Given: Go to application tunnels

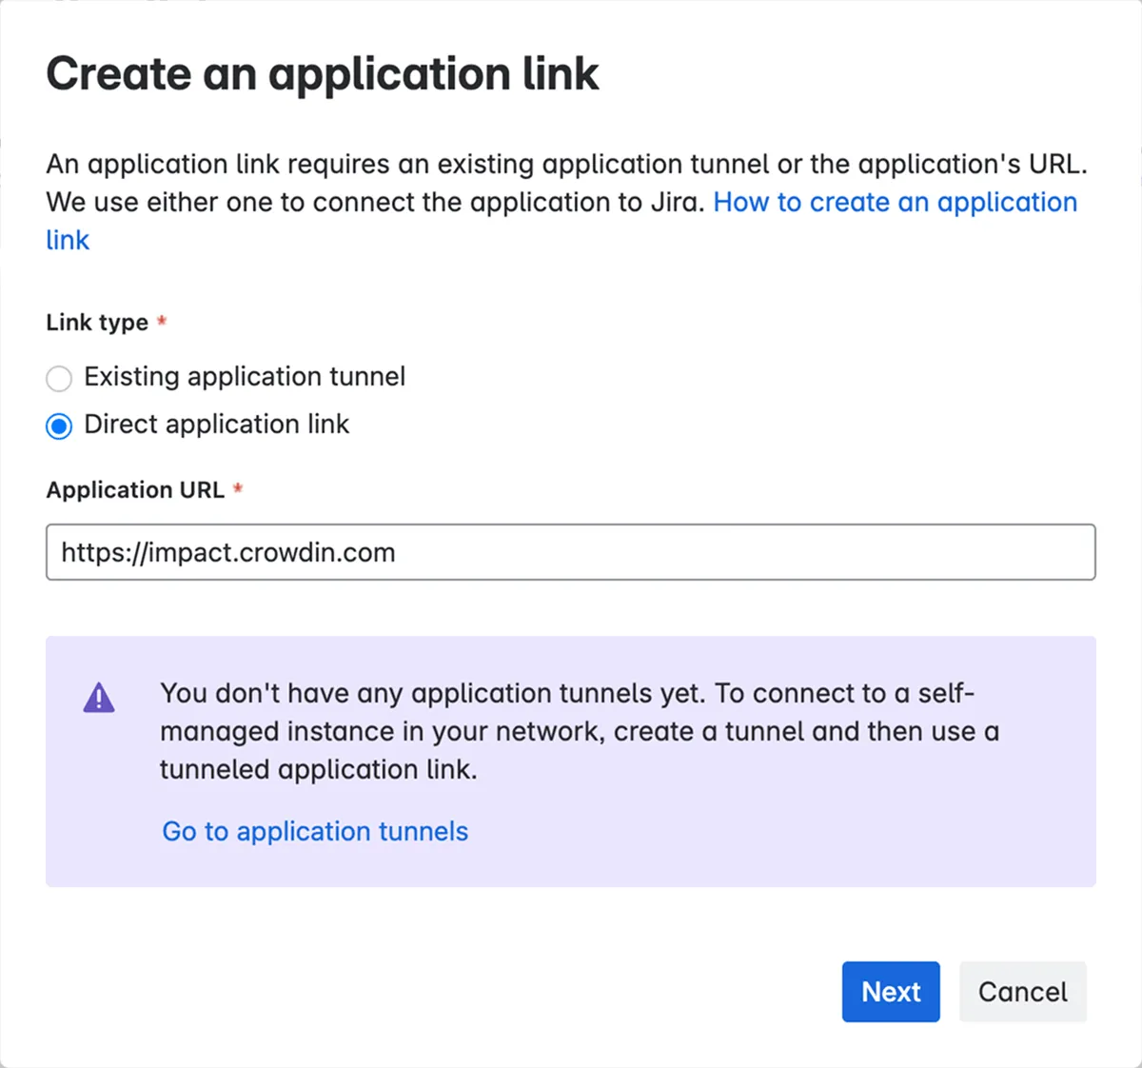Looking at the screenshot, I should (315, 831).
